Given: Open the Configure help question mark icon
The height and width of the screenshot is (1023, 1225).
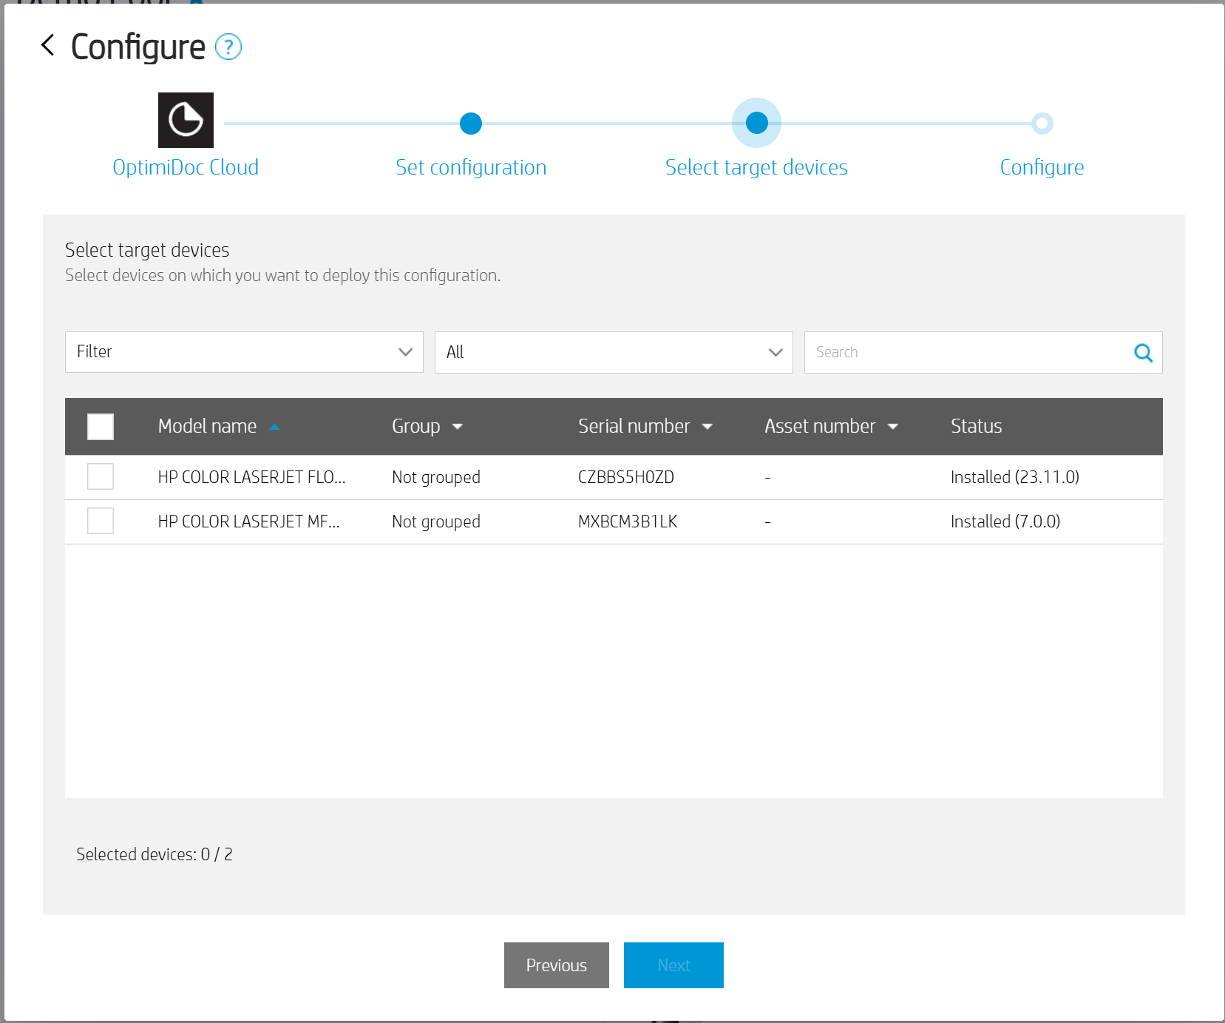Looking at the screenshot, I should click(x=228, y=47).
